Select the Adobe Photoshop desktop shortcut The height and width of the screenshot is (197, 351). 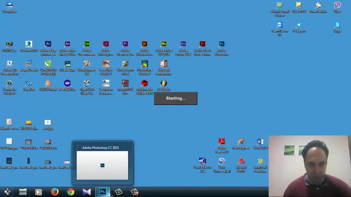222,48
